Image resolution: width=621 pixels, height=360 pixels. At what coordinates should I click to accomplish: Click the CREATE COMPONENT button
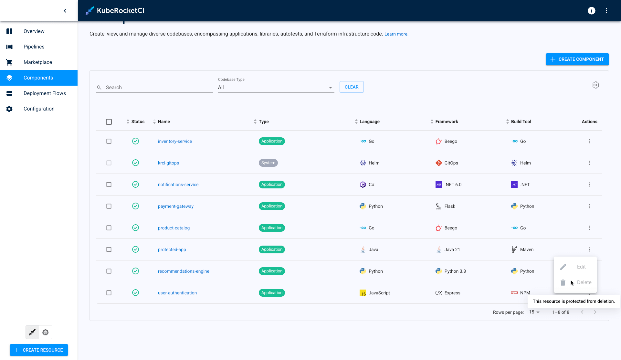click(x=577, y=59)
